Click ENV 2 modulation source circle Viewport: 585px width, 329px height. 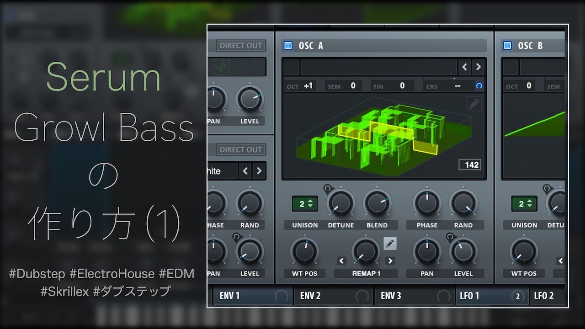[x=362, y=296]
